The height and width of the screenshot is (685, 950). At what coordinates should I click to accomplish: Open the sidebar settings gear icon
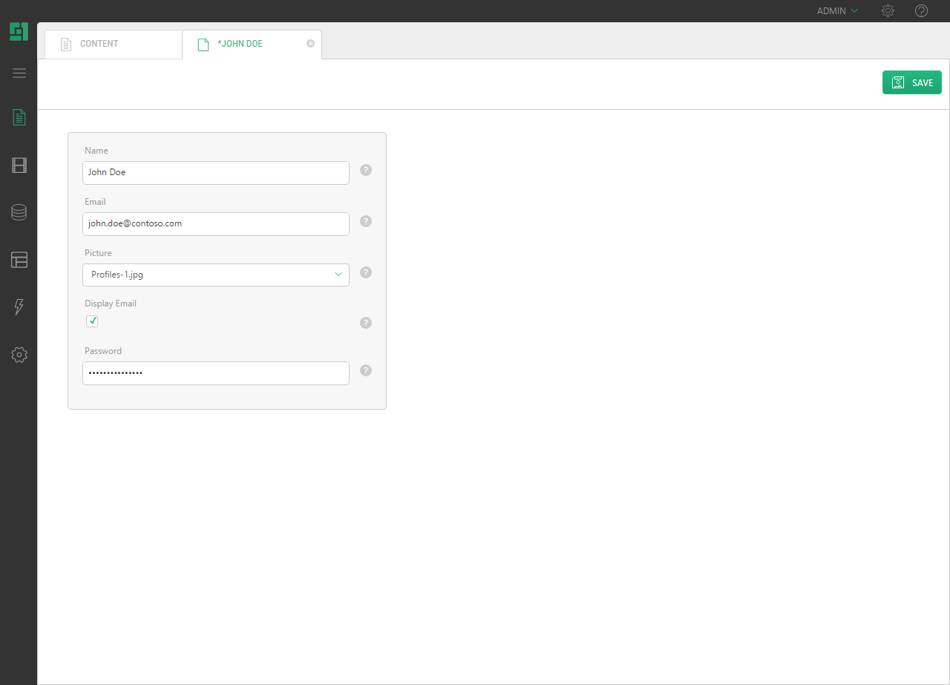(19, 355)
